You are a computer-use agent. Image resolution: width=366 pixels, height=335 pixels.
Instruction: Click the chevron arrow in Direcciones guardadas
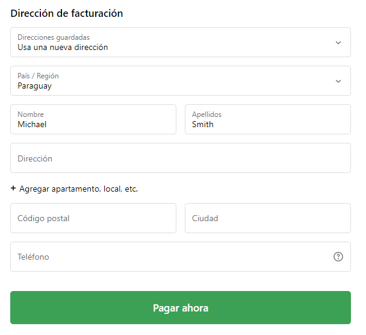338,43
